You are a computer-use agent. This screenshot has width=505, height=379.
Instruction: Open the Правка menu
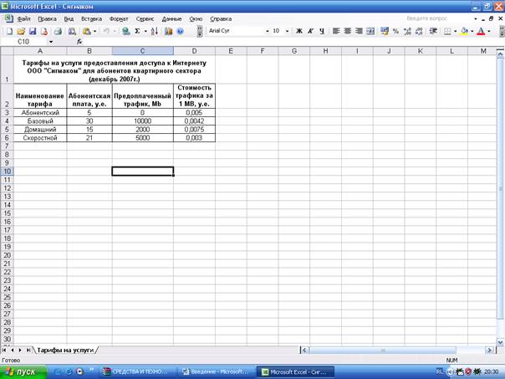click(47, 18)
